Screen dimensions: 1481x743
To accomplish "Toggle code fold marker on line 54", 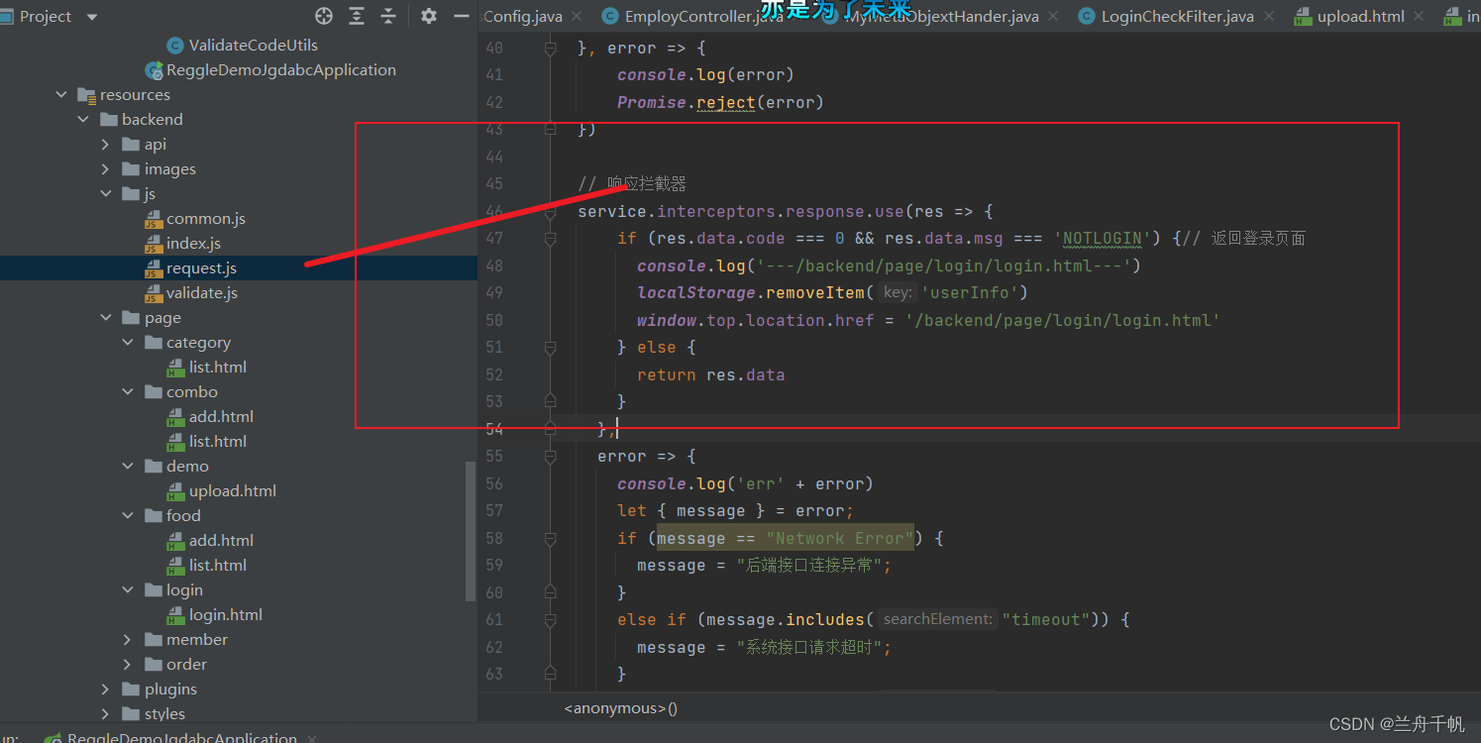I will coord(551,428).
